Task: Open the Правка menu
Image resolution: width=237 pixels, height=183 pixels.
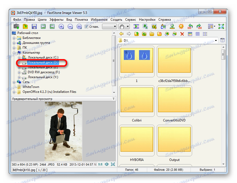Action: pos(29,20)
